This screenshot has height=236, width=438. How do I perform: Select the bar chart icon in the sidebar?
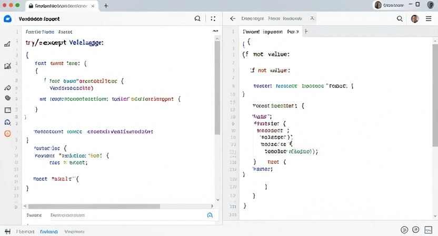click(x=7, y=44)
